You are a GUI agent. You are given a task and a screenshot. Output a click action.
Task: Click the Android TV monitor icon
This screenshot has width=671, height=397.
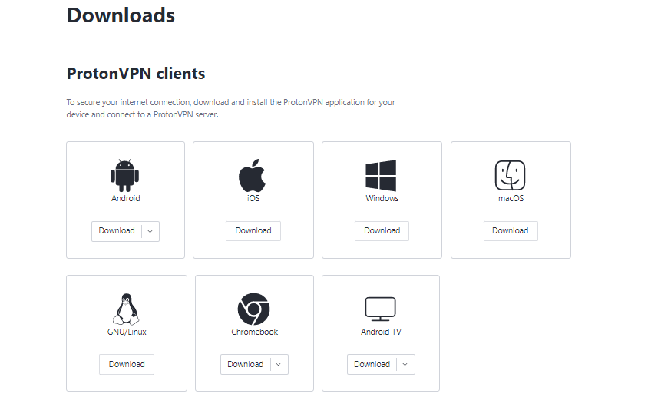click(380, 309)
